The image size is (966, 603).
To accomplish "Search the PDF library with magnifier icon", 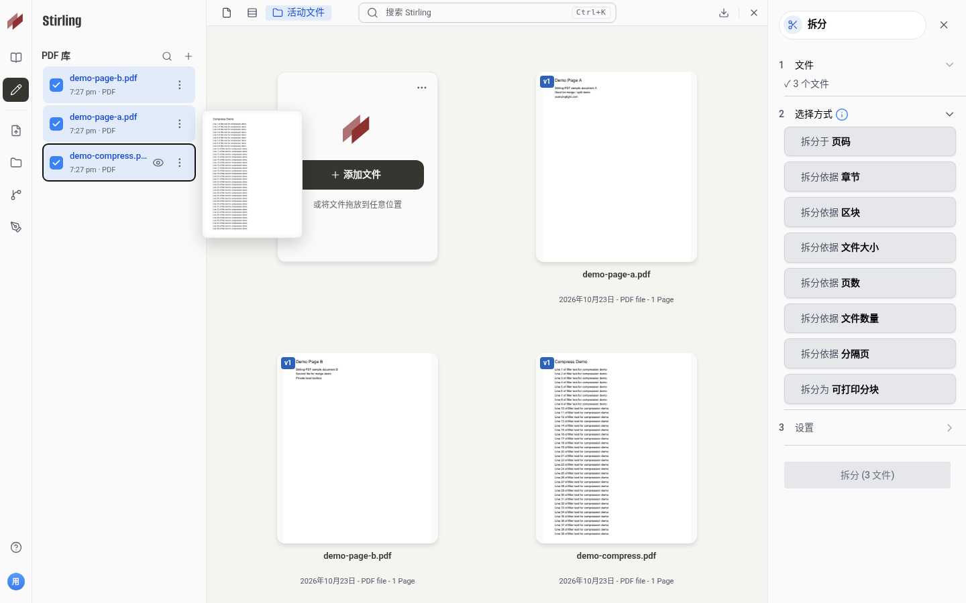I will coord(167,56).
